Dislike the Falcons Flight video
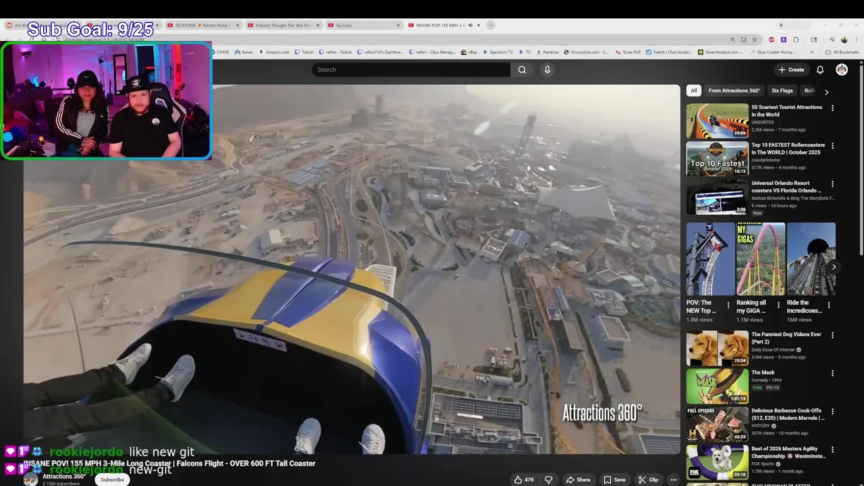The height and width of the screenshot is (486, 864). (x=549, y=480)
